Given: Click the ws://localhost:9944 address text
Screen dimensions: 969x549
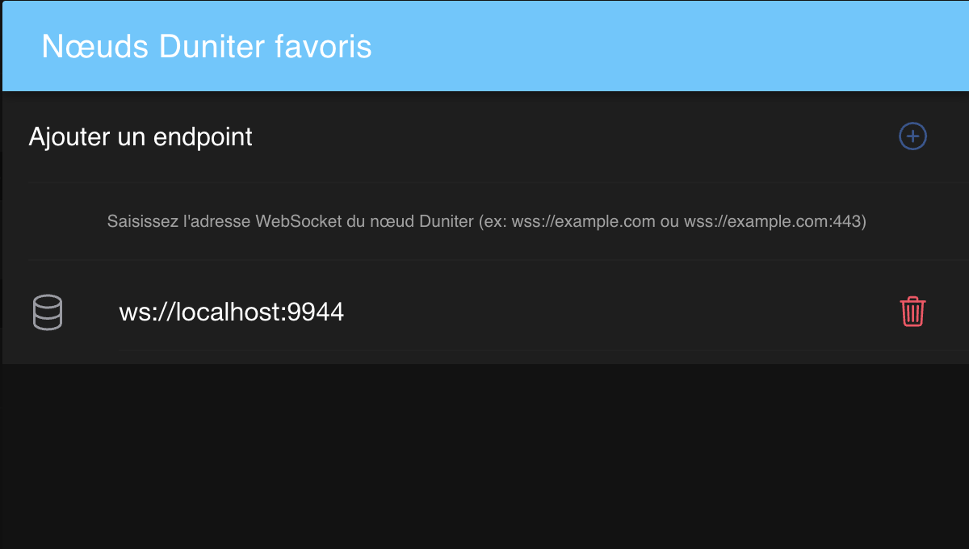Looking at the screenshot, I should (232, 312).
